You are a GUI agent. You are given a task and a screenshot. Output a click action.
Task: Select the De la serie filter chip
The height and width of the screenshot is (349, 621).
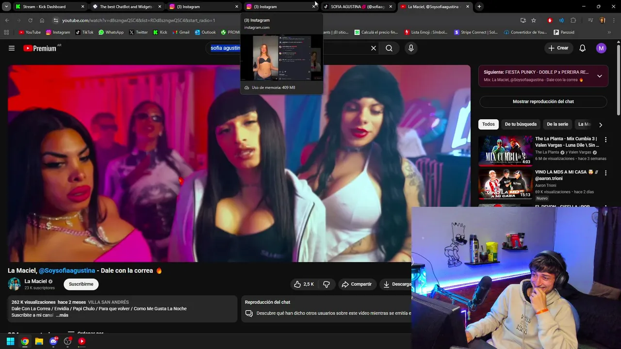[x=557, y=124]
